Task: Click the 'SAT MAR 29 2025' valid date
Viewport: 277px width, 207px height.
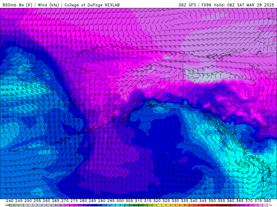Action: click(256, 5)
